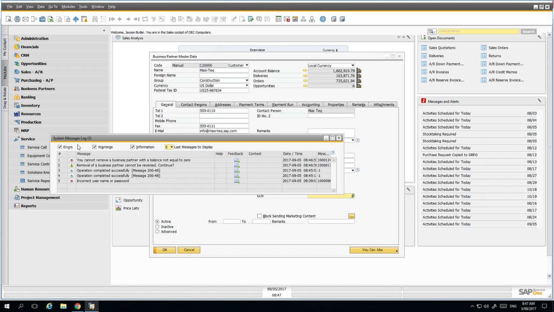Click the Find binoculars toolbar icon
The width and height of the screenshot is (554, 312).
coord(95,19)
